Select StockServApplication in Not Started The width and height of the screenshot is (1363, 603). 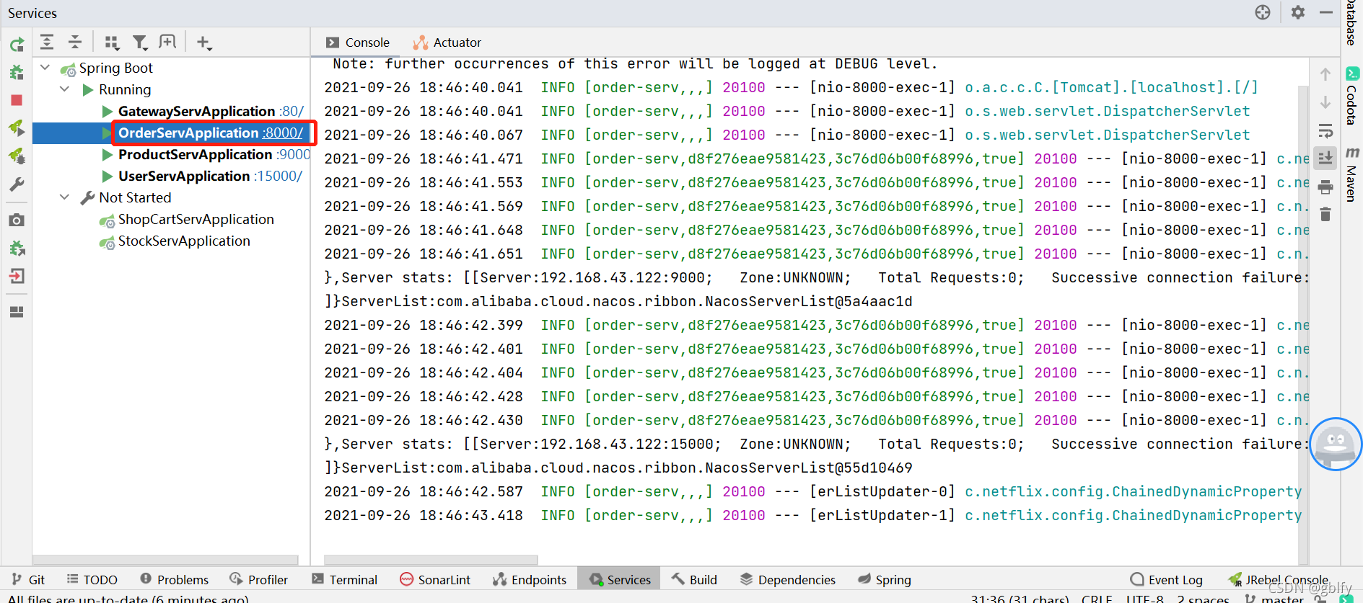coord(184,241)
